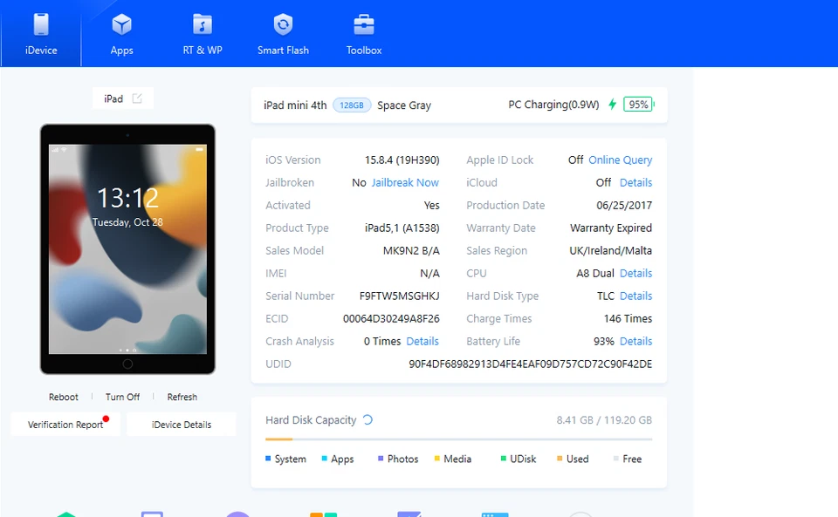Open Crash Analysis Details link
Image resolution: width=838 pixels, height=517 pixels.
(x=422, y=342)
